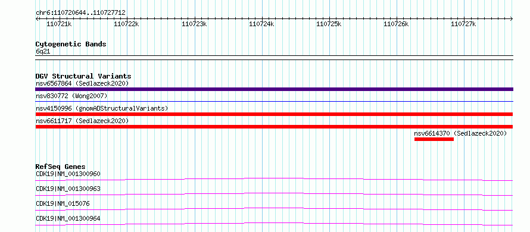Screen dimensions: 530x232
Task: Open CDK19|NM_001300960 transcript label
Action: click(68, 174)
